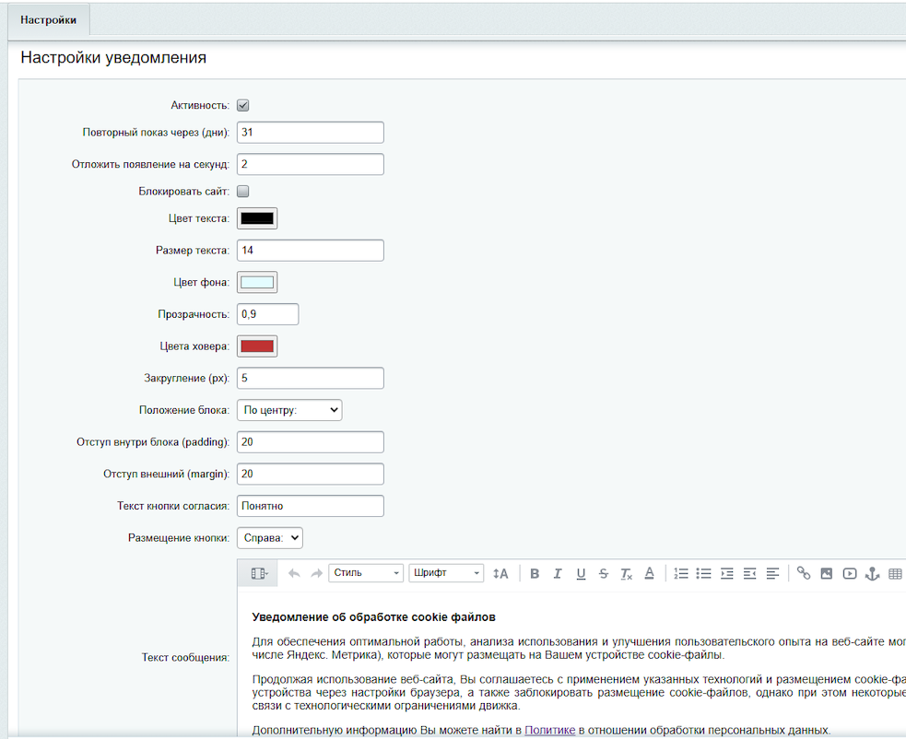
Task: Apply strikethrough formatting to text
Action: pyautogui.click(x=604, y=573)
